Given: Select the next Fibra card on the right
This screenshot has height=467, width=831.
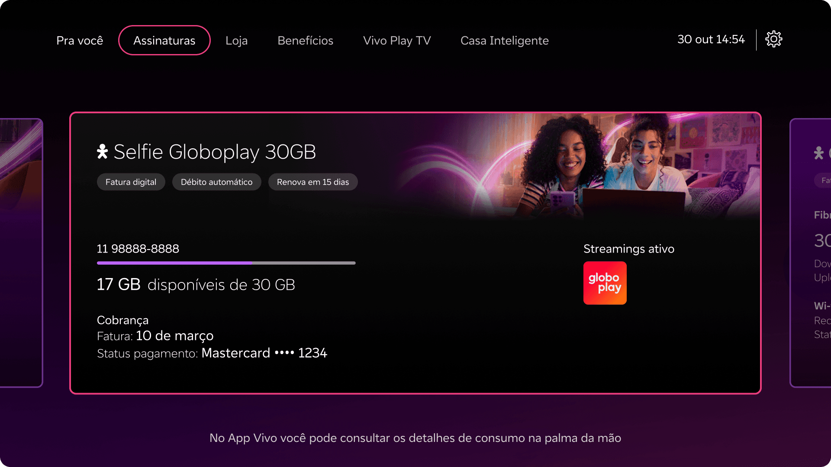Looking at the screenshot, I should (x=810, y=253).
